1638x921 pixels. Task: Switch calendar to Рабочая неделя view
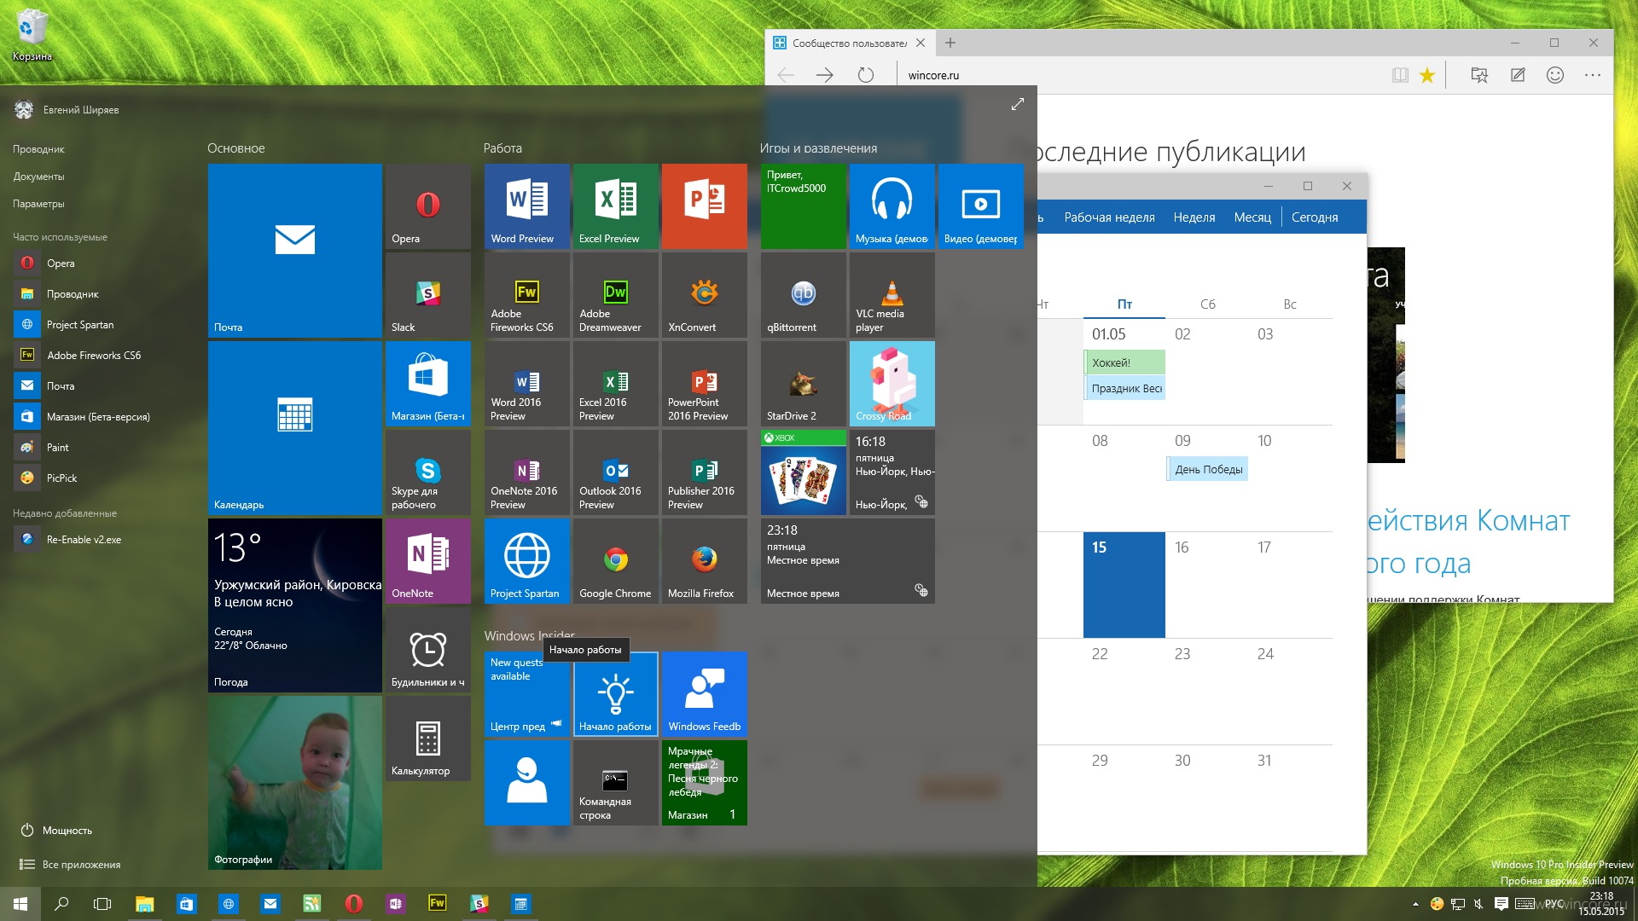tap(1109, 217)
